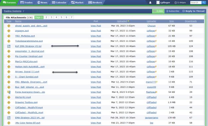Open the notifications bell icon

[150, 3]
